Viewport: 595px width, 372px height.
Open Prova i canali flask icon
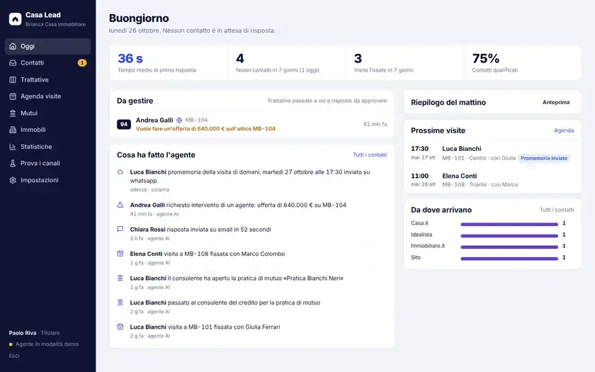[13, 163]
